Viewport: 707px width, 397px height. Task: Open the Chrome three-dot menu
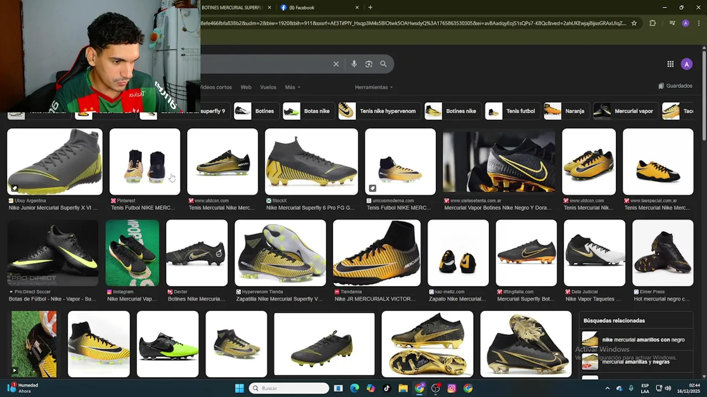pos(699,23)
